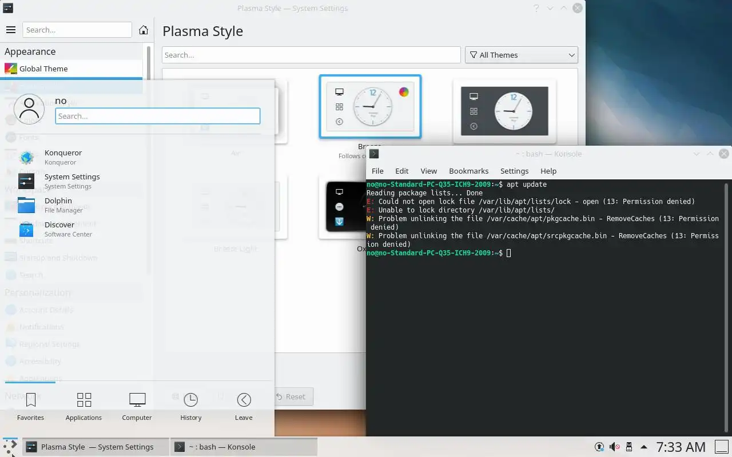
Task: Open the software updates tray icon
Action: [599, 447]
